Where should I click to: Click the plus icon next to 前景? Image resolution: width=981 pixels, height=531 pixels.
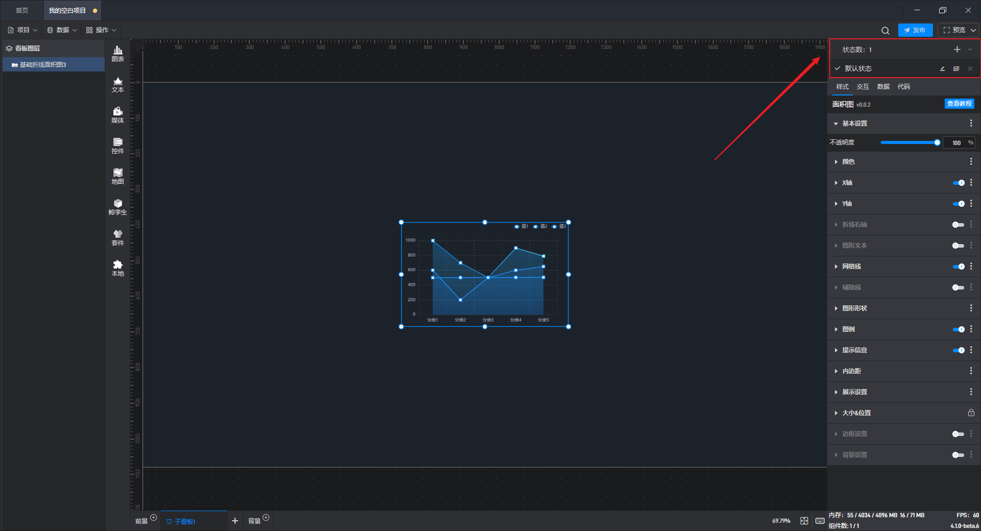click(x=153, y=518)
